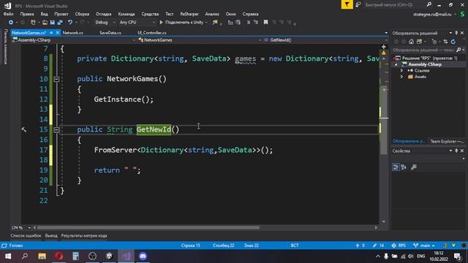The image size is (468, 263).
Task: Click the Windows Start button
Action: (x=8, y=256)
